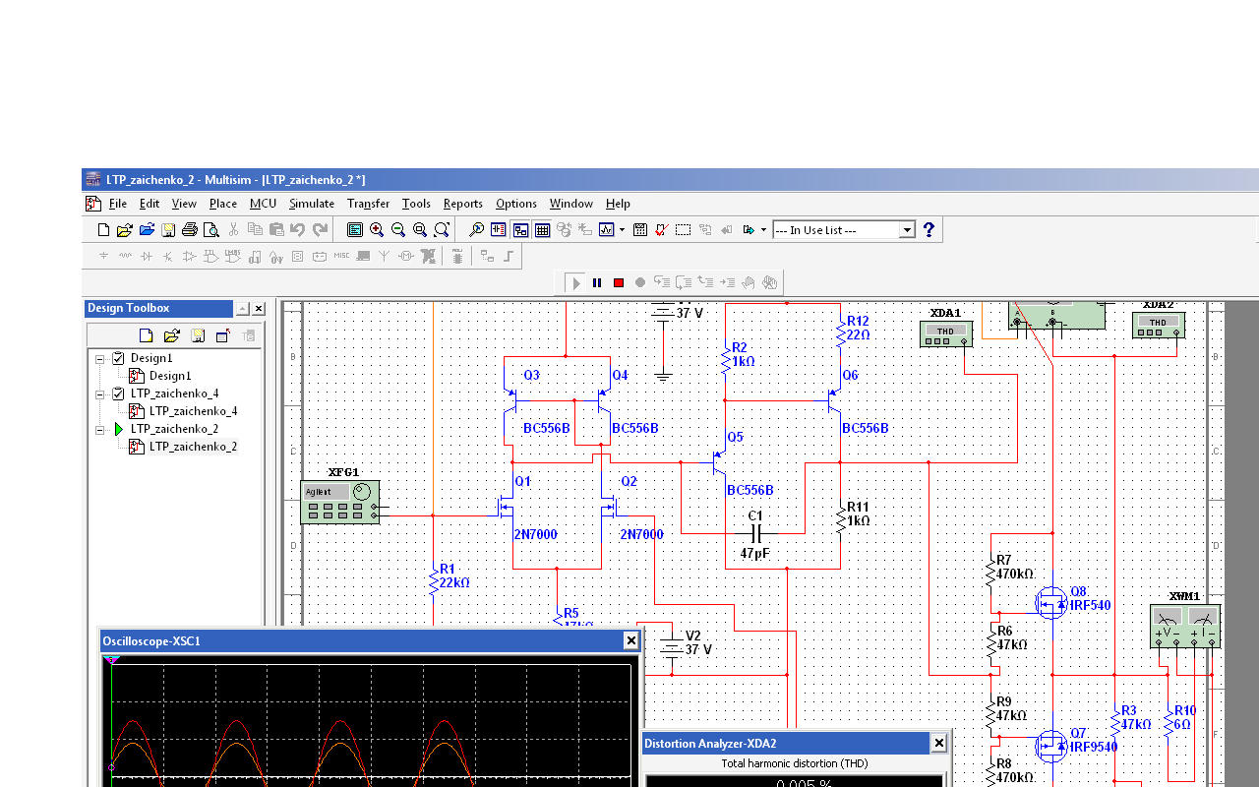1259x787 pixels.
Task: Click the XDA2 distortion analyzer instrument
Action: (x=1159, y=325)
